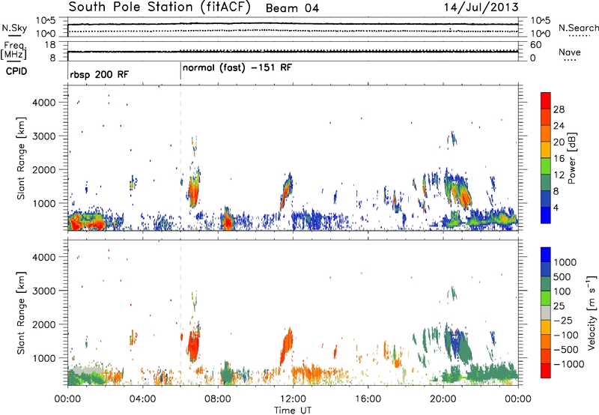Click the 'Freq. [MHz]' axis label
Screen dimensions: 599x415
(x=14, y=51)
